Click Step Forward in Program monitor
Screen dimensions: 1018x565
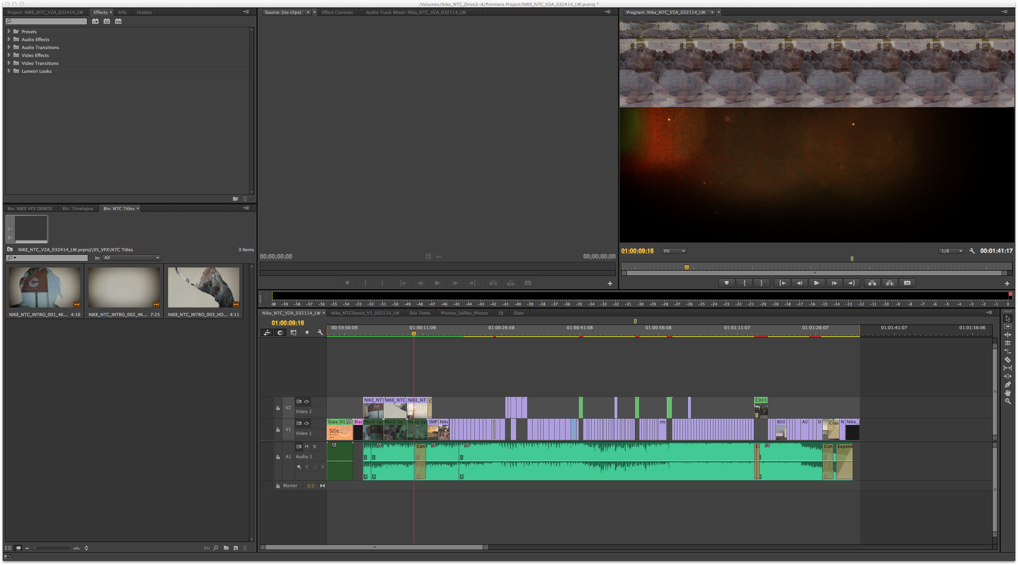[x=834, y=283]
